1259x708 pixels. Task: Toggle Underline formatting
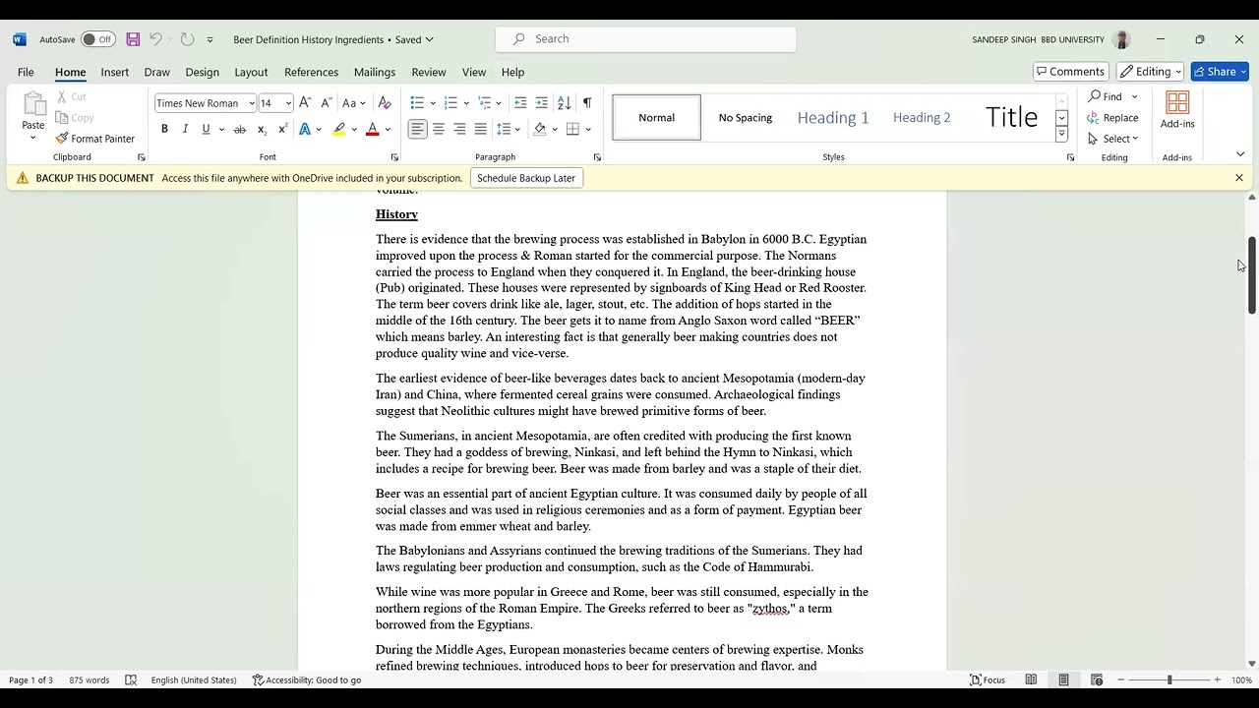click(206, 130)
